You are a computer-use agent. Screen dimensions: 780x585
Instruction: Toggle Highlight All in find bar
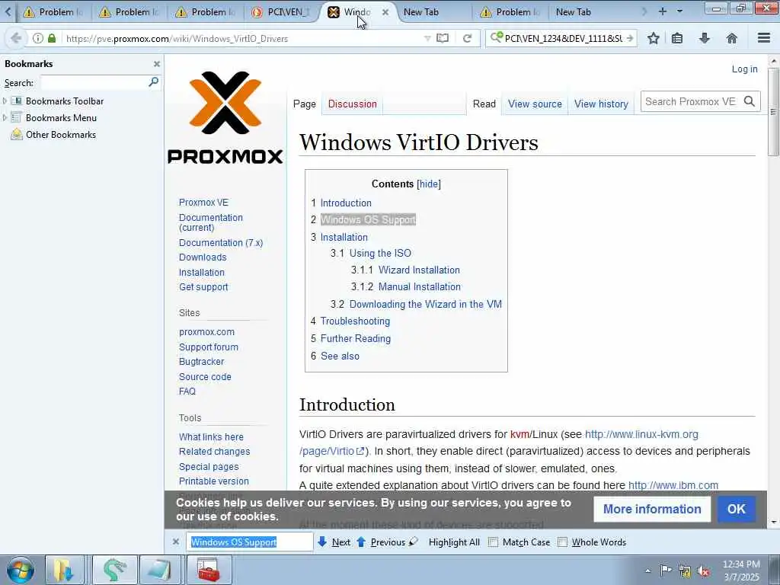[x=454, y=542]
